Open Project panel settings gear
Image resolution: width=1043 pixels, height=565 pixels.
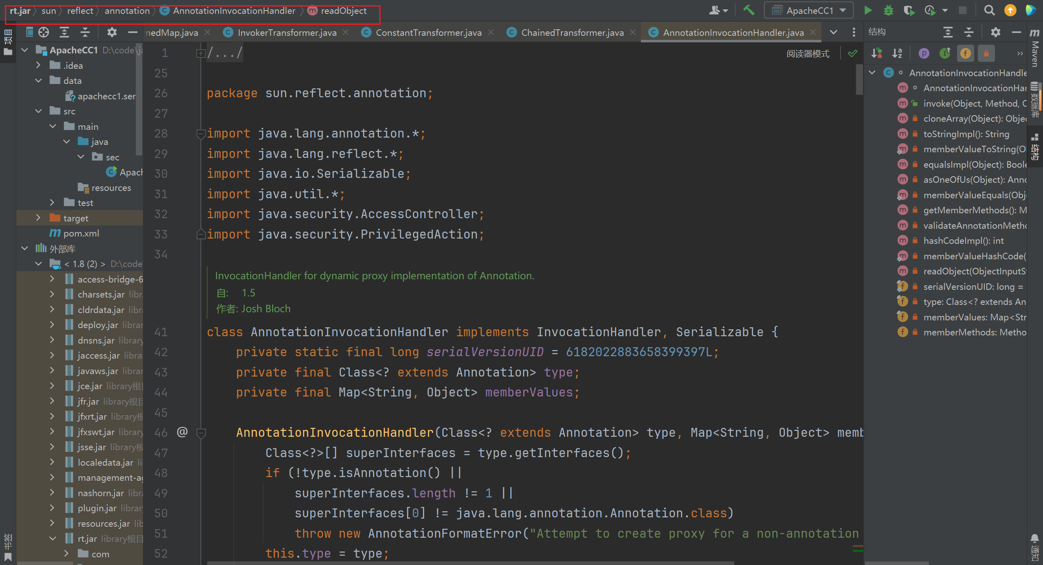pyautogui.click(x=112, y=32)
